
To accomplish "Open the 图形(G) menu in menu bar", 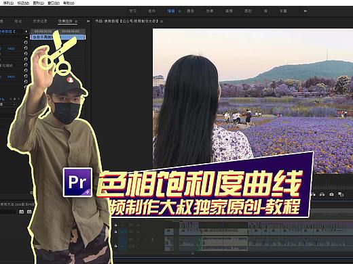I will coord(39,3).
